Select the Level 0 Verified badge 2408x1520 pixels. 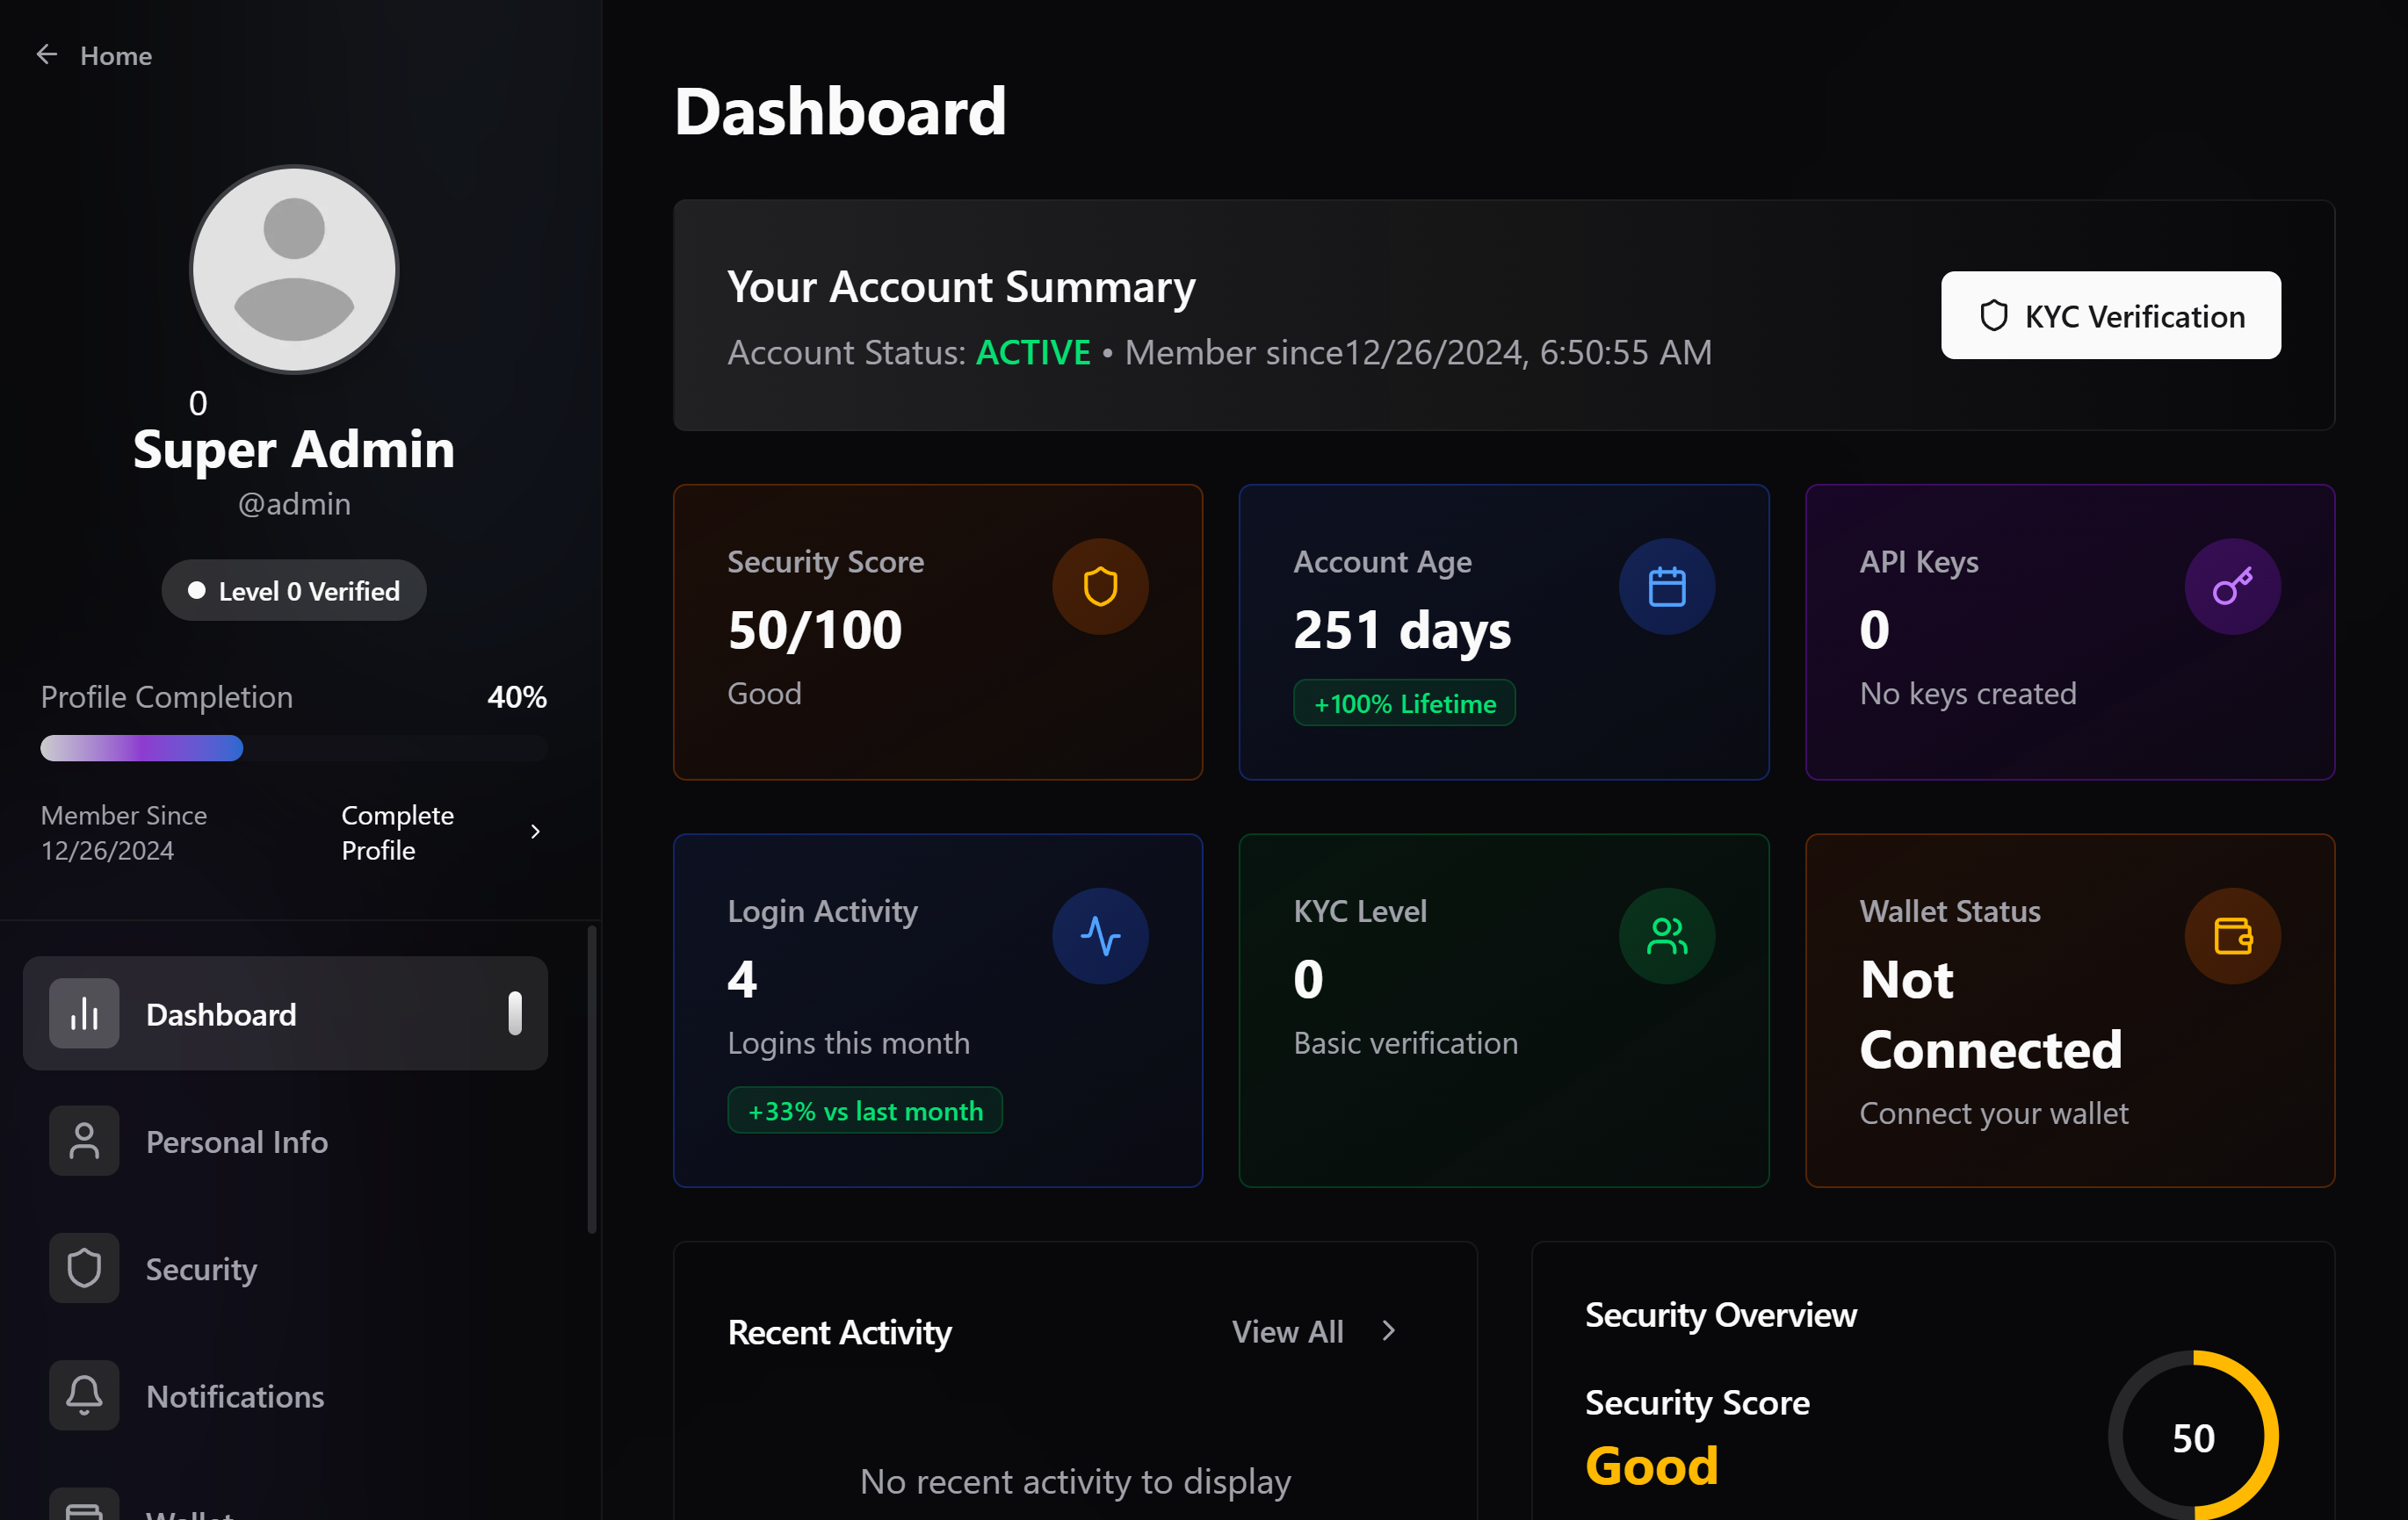[x=294, y=589]
